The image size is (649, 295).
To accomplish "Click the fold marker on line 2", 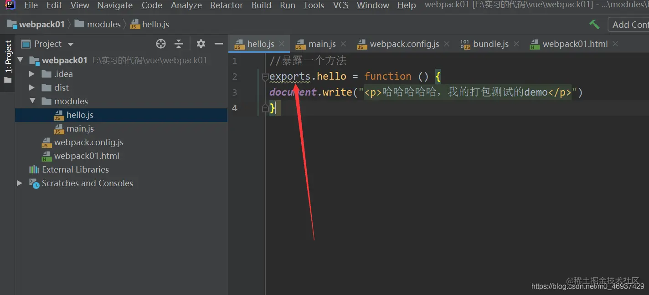I will 265,78.
